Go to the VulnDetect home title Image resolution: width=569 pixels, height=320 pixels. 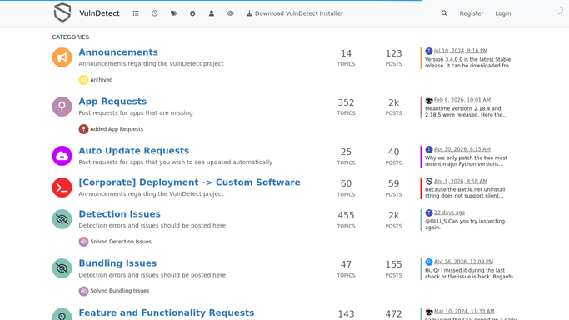coord(99,13)
